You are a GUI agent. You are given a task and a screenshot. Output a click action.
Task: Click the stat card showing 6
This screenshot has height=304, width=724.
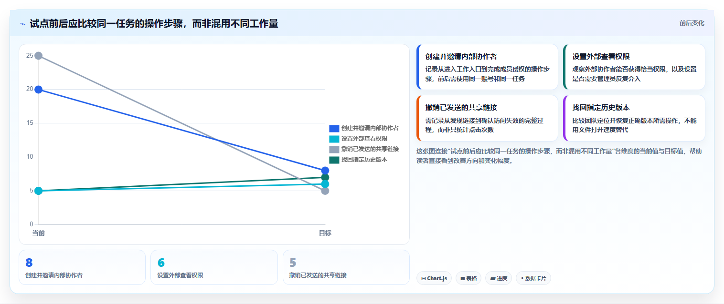pos(214,267)
